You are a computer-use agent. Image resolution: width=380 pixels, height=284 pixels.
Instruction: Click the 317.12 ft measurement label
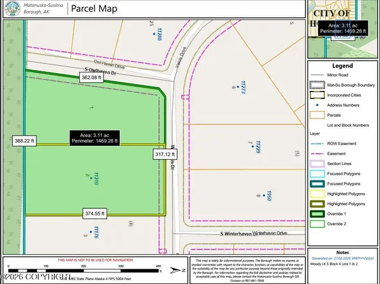(x=165, y=154)
